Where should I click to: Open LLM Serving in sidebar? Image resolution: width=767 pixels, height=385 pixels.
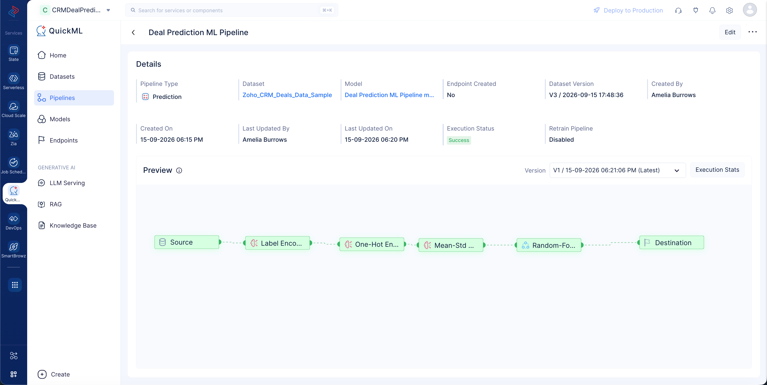click(74, 183)
